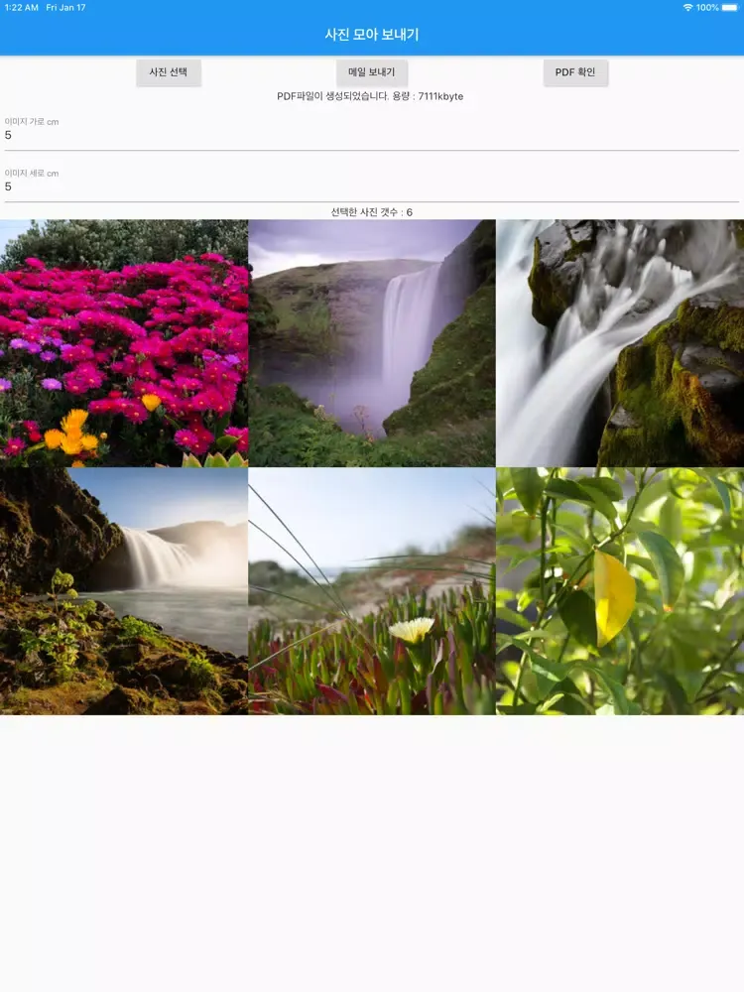Open the PDF 확인 button
Image resolution: width=744 pixels, height=992 pixels.
click(575, 72)
